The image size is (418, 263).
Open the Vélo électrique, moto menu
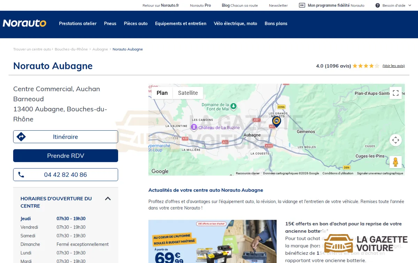[x=235, y=24]
